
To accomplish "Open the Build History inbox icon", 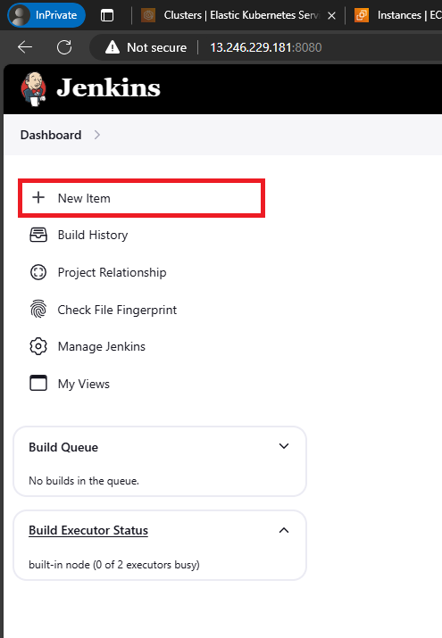I will [38, 235].
